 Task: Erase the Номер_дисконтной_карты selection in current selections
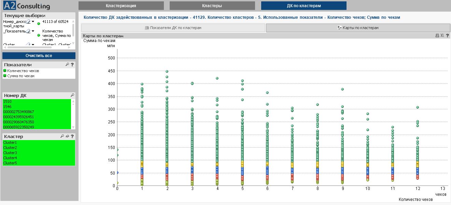coord(28,22)
